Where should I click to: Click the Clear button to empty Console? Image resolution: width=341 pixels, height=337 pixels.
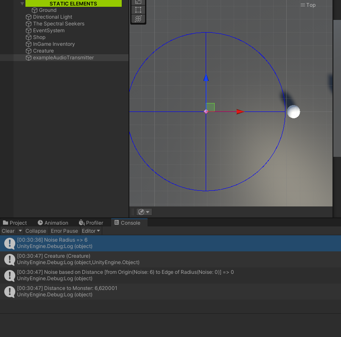pyautogui.click(x=7, y=231)
